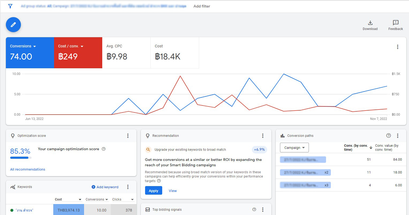Open the Cost / conv. metric dropdown
The image size is (409, 215).
pyautogui.click(x=82, y=46)
